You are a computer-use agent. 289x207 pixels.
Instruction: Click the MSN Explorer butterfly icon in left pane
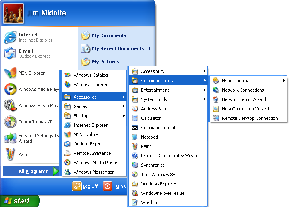coord(10,73)
